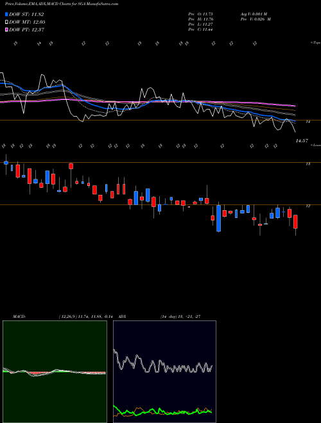321x423 pixels.
Task: Click the ADX '(14 day) 18, +21, -27' values
Action: [x=180, y=317]
